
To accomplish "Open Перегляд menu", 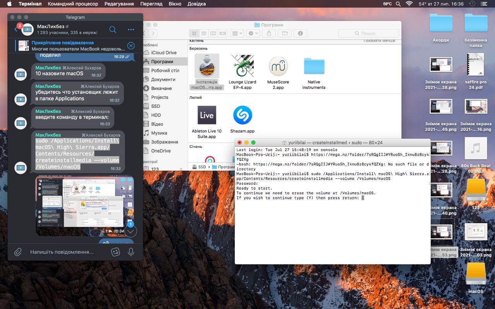I will pos(151,4).
